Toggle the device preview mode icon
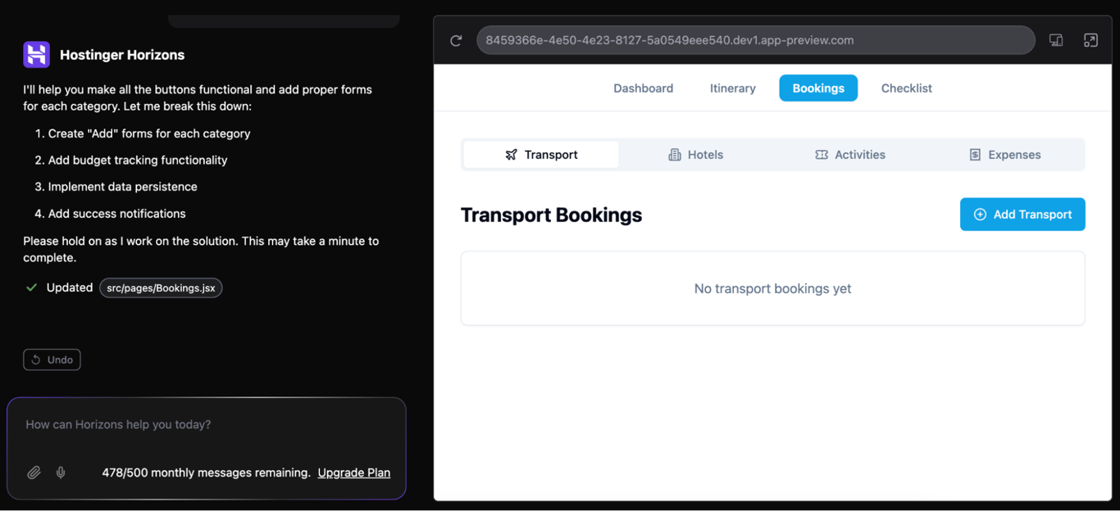 [x=1056, y=39]
